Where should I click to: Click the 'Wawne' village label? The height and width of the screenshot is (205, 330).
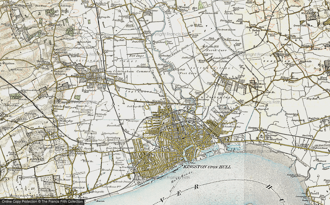point(184,7)
